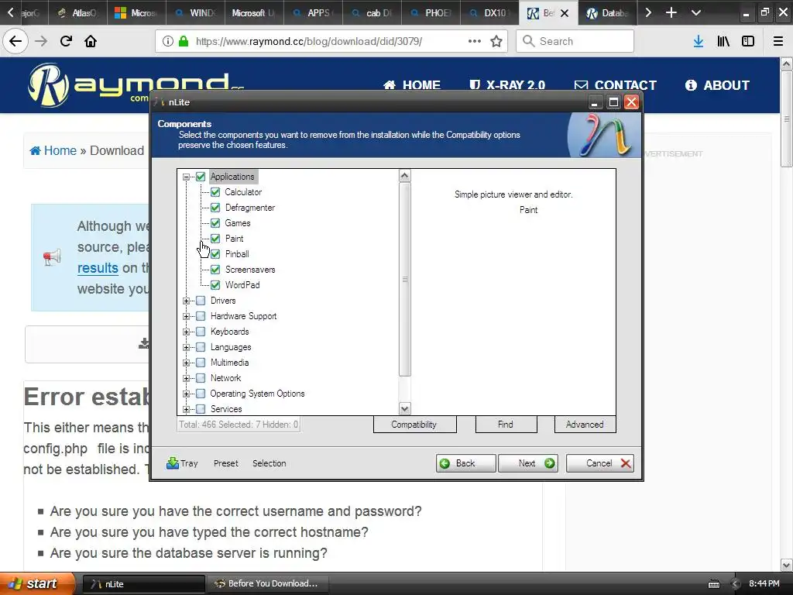This screenshot has width=793, height=595.
Task: Uncheck the Screensavers component
Action: point(215,270)
